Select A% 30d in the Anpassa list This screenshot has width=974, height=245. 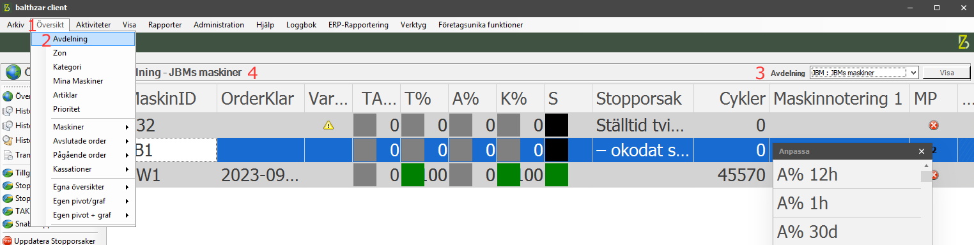tap(846, 231)
